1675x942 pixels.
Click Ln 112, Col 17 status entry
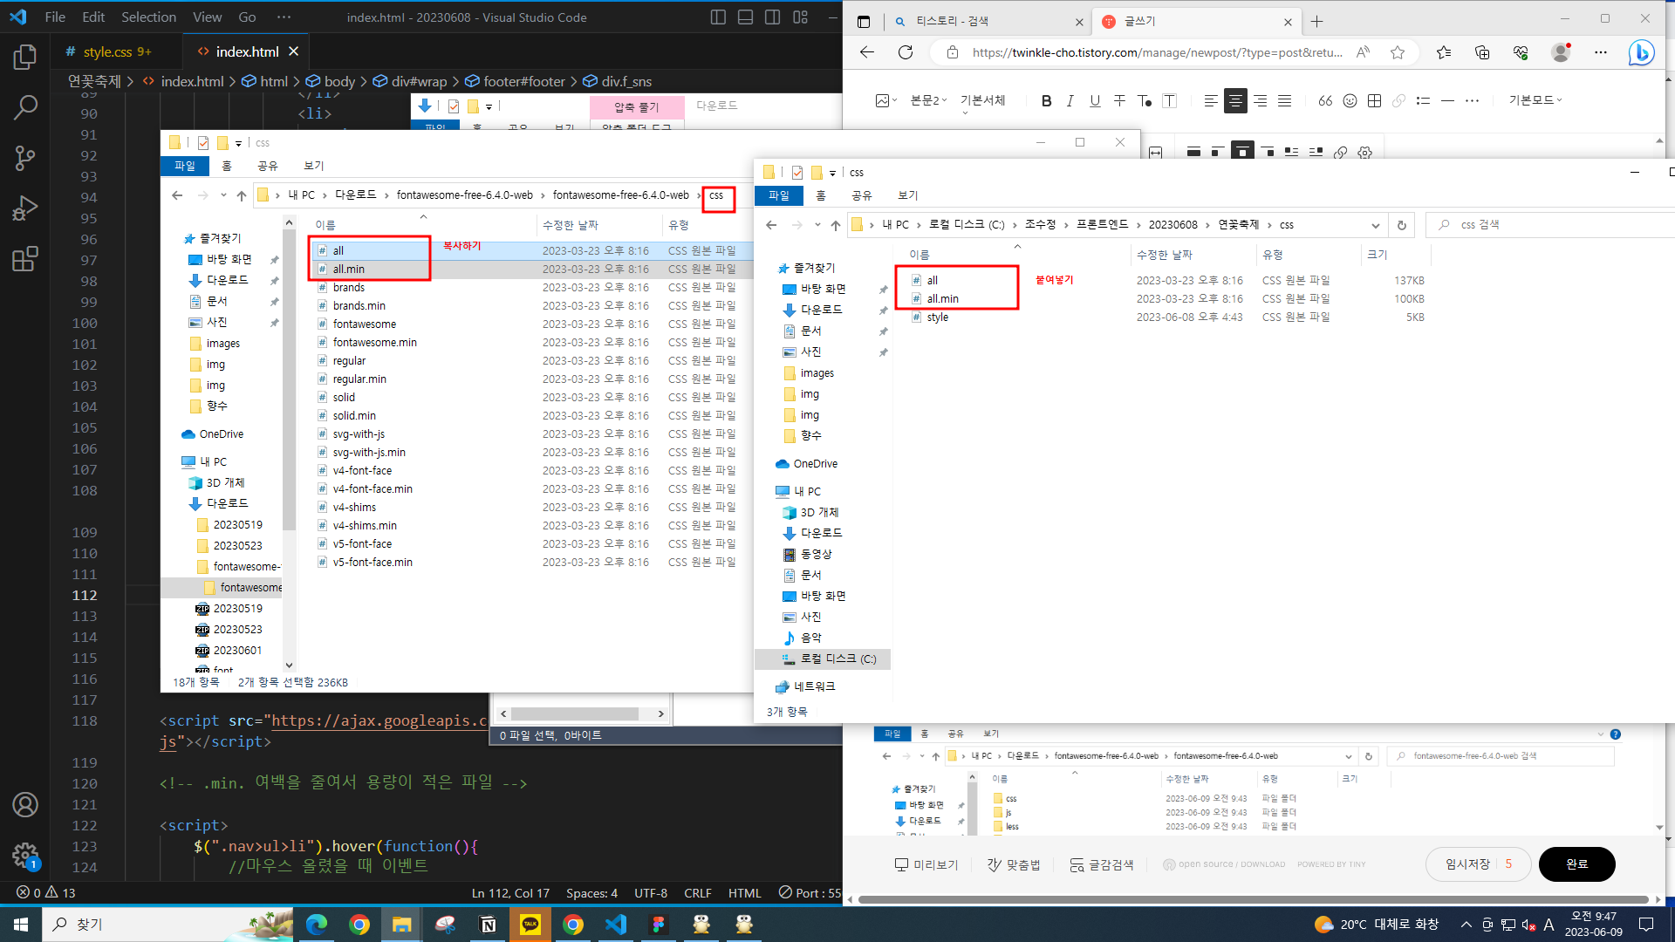pyautogui.click(x=510, y=892)
